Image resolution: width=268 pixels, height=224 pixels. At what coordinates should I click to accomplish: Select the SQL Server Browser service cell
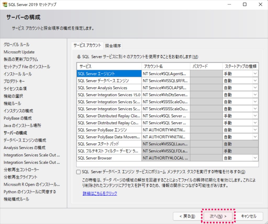[x=109, y=158]
